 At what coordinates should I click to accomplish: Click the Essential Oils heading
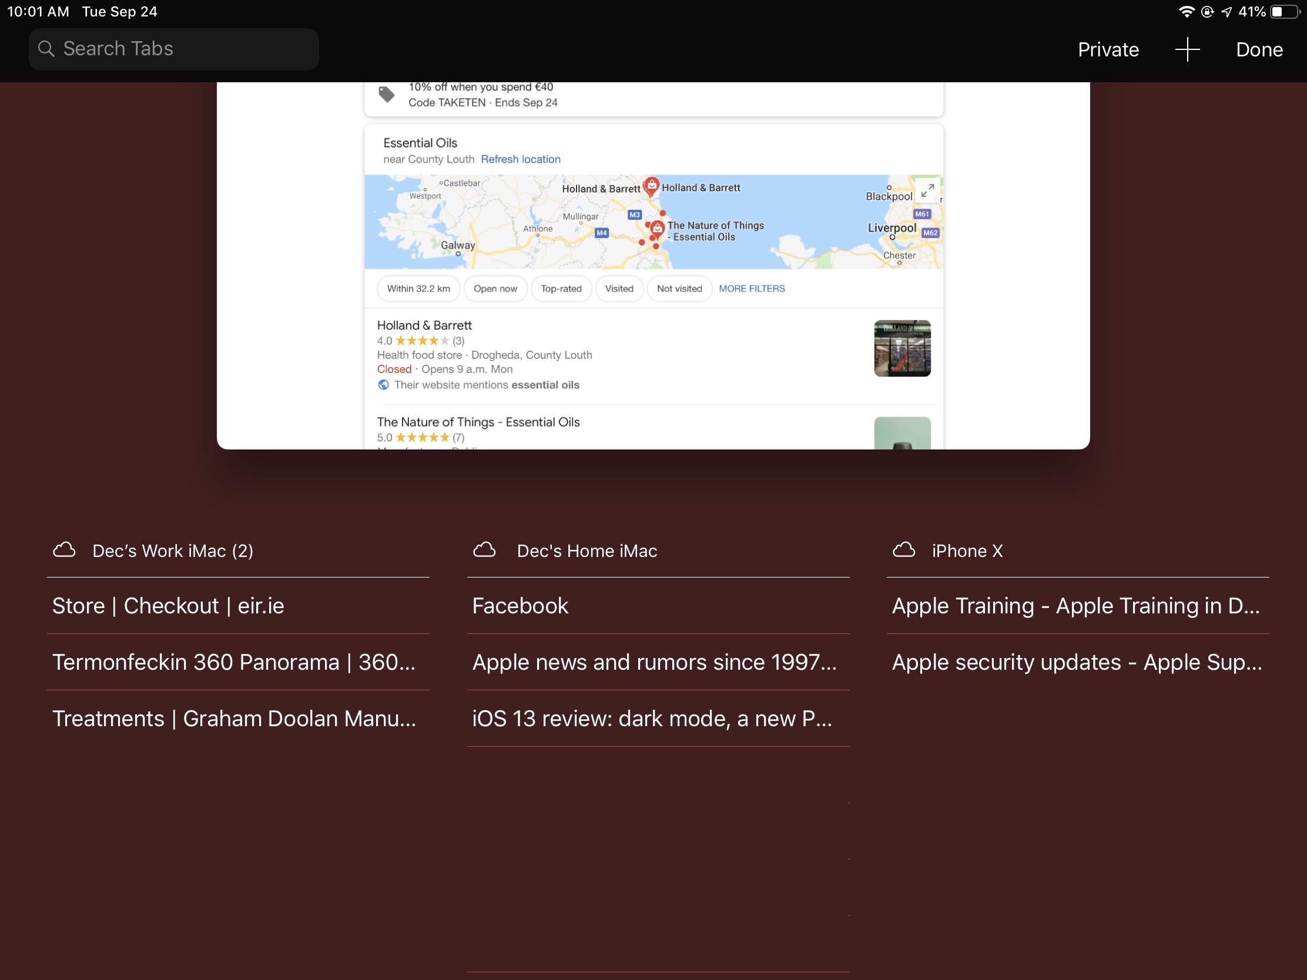[x=420, y=143]
